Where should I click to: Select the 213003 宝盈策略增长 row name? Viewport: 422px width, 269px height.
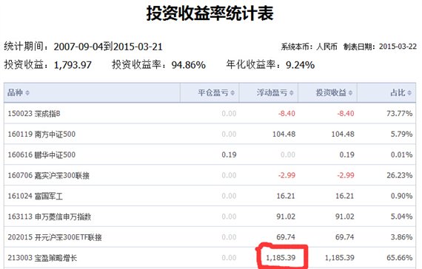pyautogui.click(x=42, y=258)
